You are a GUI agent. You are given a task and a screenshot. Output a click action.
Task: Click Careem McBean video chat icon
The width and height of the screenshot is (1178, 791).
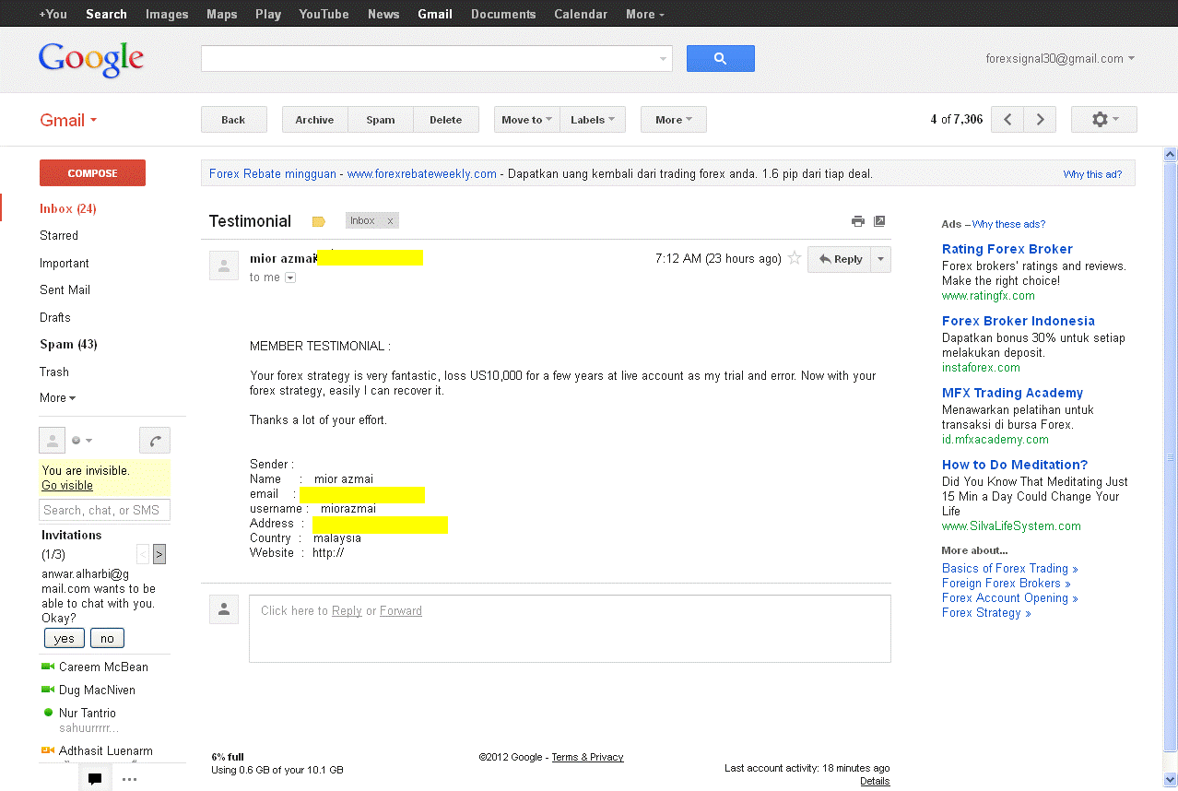click(48, 667)
